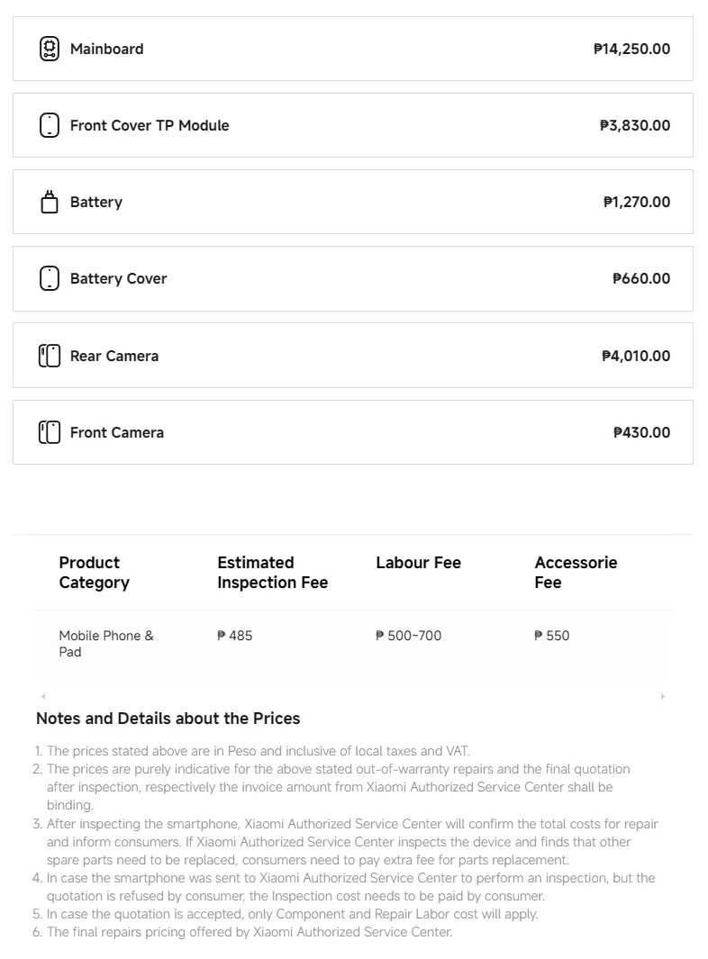Click the Estimated Inspection Fee column header

tap(273, 573)
